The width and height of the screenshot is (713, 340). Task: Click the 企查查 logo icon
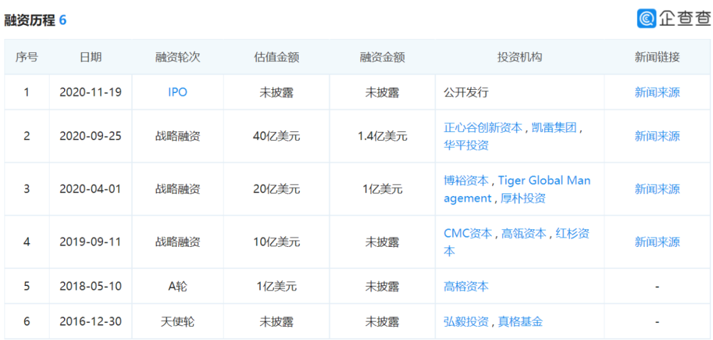pyautogui.click(x=646, y=18)
